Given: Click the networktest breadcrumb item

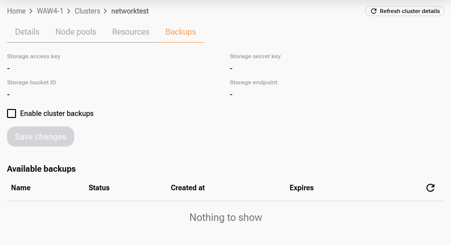Looking at the screenshot, I should [x=130, y=11].
